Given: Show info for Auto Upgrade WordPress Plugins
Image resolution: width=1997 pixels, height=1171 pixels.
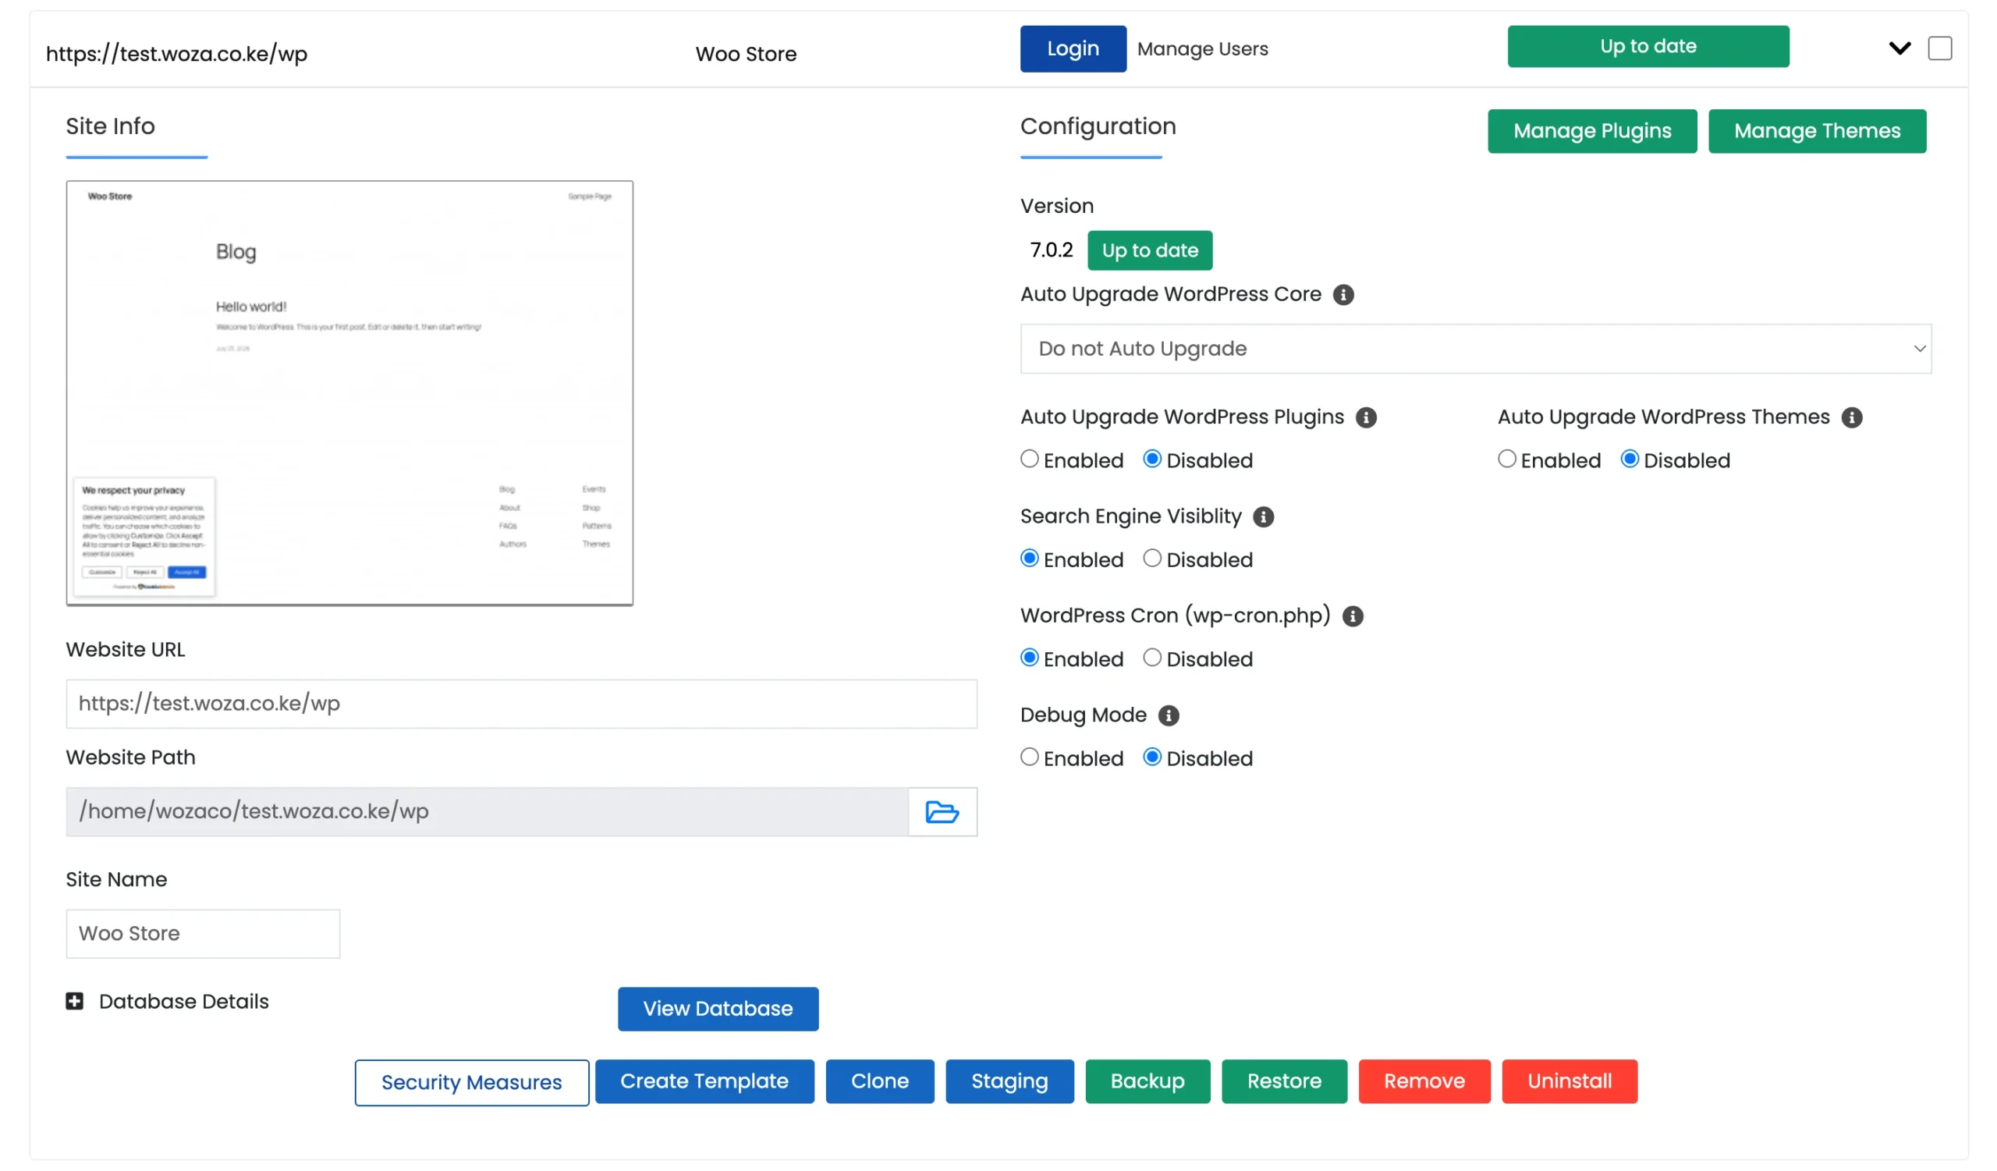Looking at the screenshot, I should (x=1366, y=417).
